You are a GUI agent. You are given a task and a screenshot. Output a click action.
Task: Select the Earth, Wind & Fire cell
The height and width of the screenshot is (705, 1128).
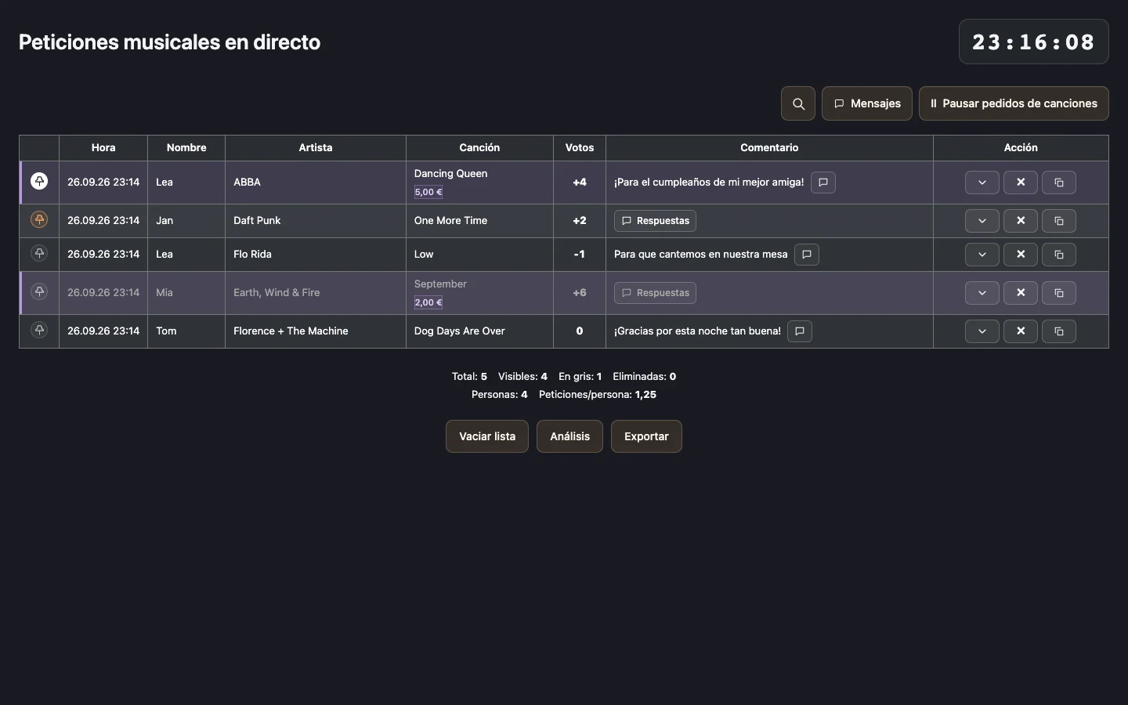(316, 293)
